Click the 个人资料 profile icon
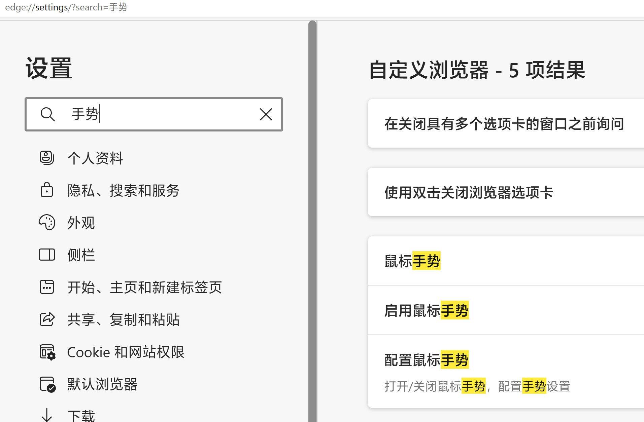 pos(47,158)
